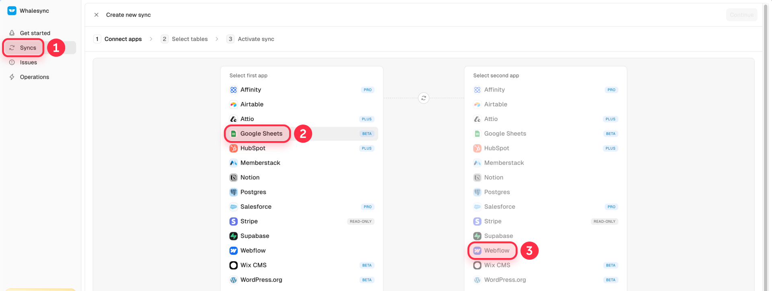Click the sync arrows icon between apps
The image size is (772, 291).
424,98
